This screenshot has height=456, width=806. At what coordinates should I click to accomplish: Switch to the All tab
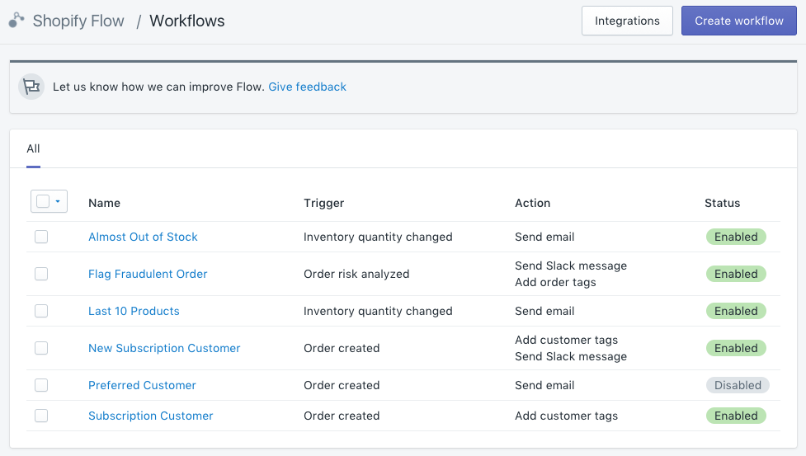[x=33, y=149]
